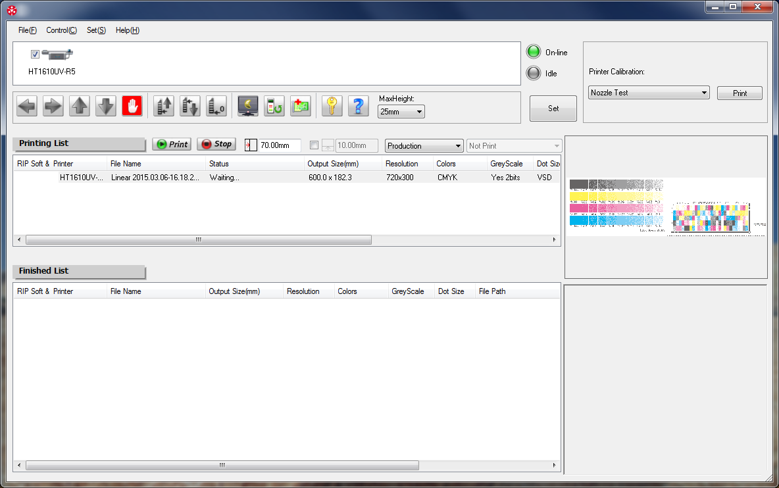Start the job with the green Print button
The height and width of the screenshot is (488, 779).
[172, 144]
